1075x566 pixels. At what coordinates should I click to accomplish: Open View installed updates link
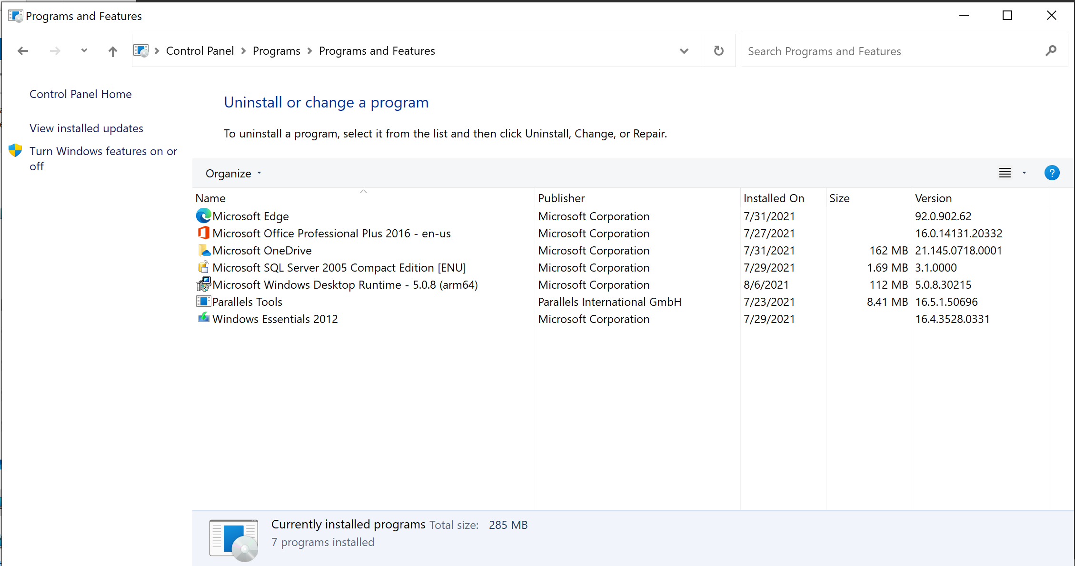click(86, 128)
